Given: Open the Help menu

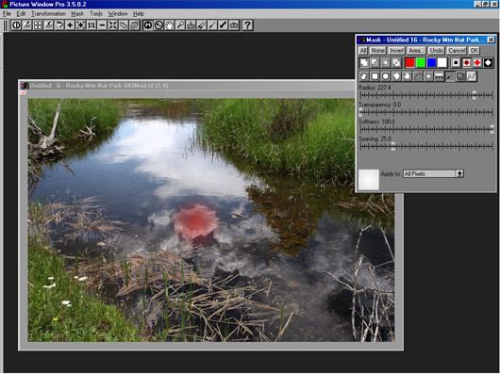Looking at the screenshot, I should pyautogui.click(x=139, y=14).
